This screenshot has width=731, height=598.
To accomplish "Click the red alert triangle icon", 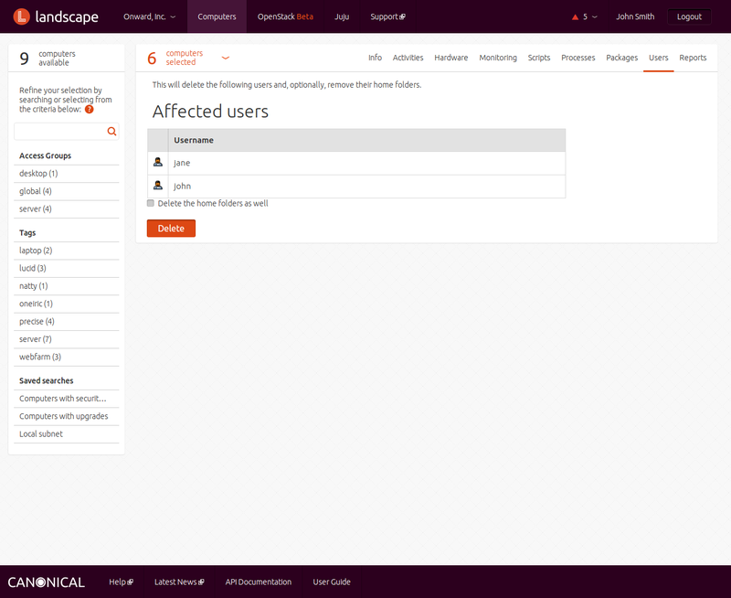I will click(575, 16).
